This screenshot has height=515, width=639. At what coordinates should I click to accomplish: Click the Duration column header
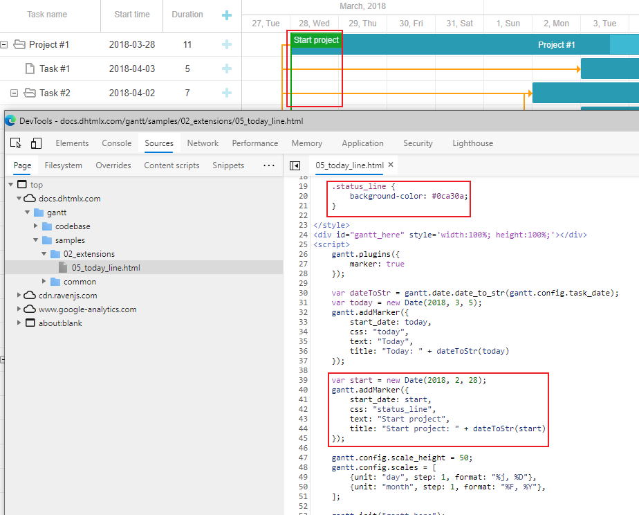[187, 15]
